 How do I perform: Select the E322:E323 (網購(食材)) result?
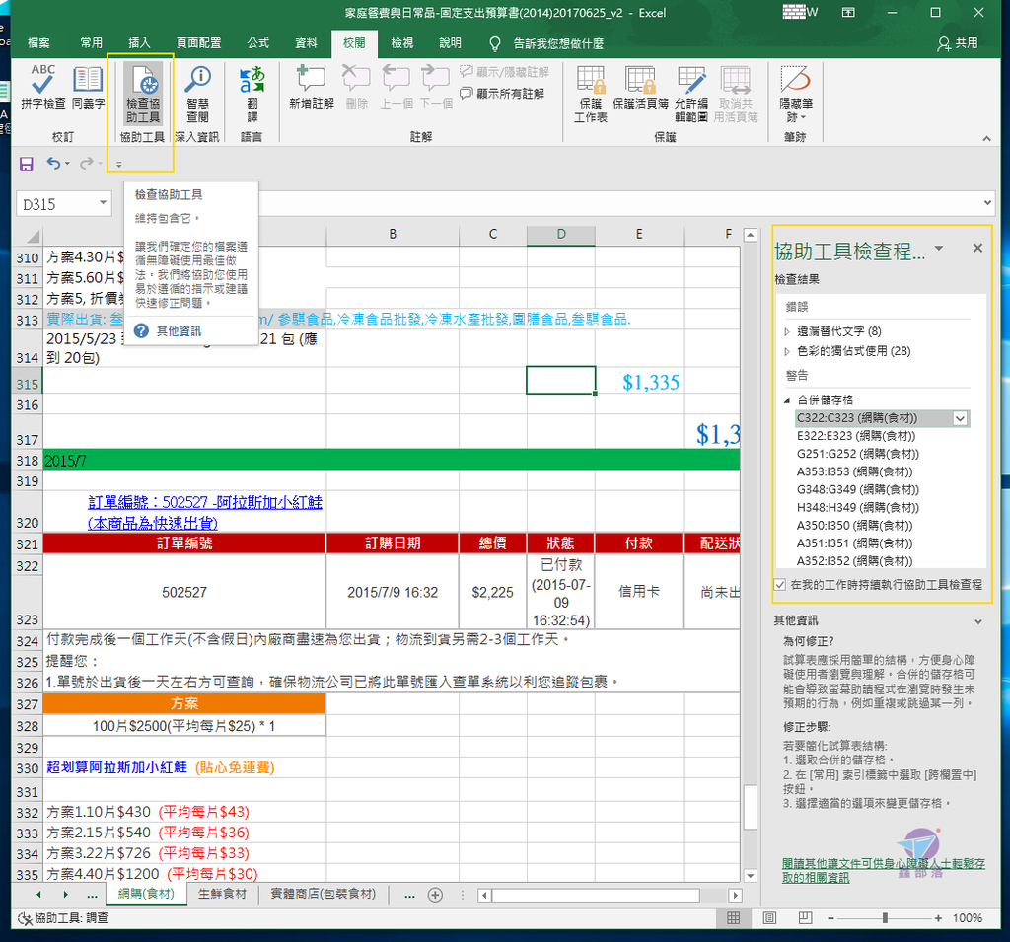[855, 436]
